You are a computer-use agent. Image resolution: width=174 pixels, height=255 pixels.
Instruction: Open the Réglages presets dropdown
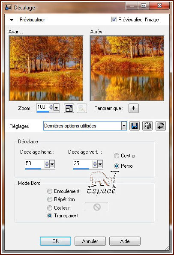pyautogui.click(x=124, y=126)
